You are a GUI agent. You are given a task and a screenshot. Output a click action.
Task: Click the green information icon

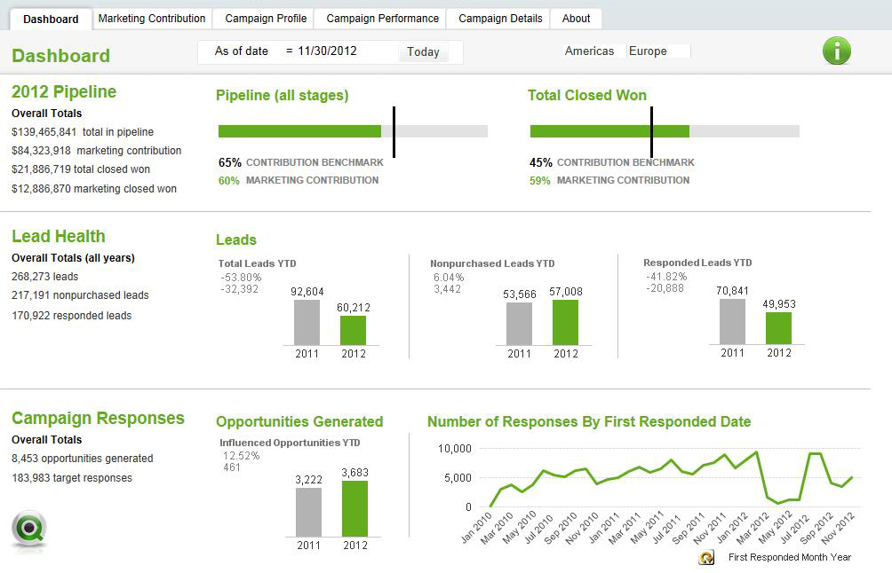pyautogui.click(x=837, y=51)
